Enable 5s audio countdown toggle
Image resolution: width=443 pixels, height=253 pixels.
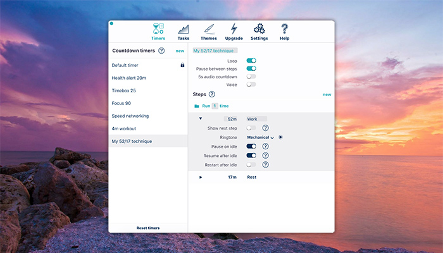(251, 77)
